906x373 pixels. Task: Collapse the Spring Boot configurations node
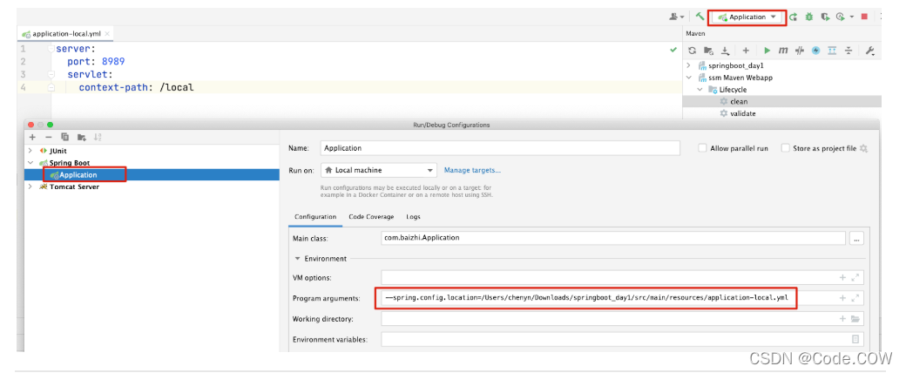click(30, 163)
